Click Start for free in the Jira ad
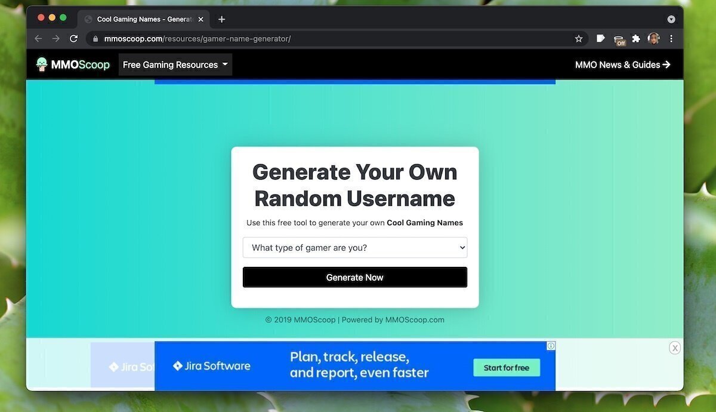716x412 pixels. point(506,367)
